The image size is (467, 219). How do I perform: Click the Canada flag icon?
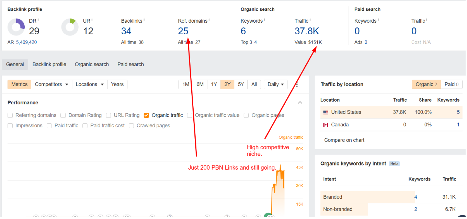326,125
